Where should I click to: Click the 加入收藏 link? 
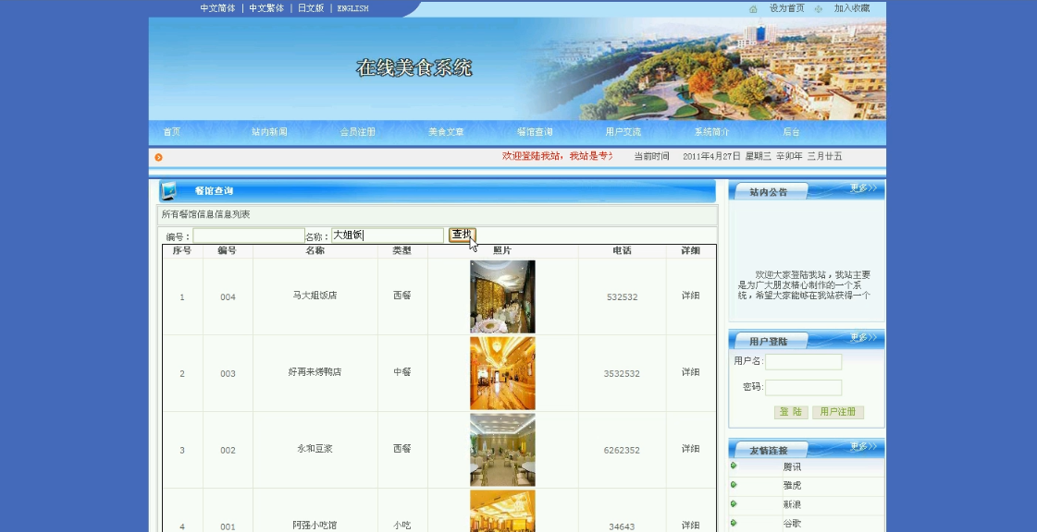[x=852, y=8]
